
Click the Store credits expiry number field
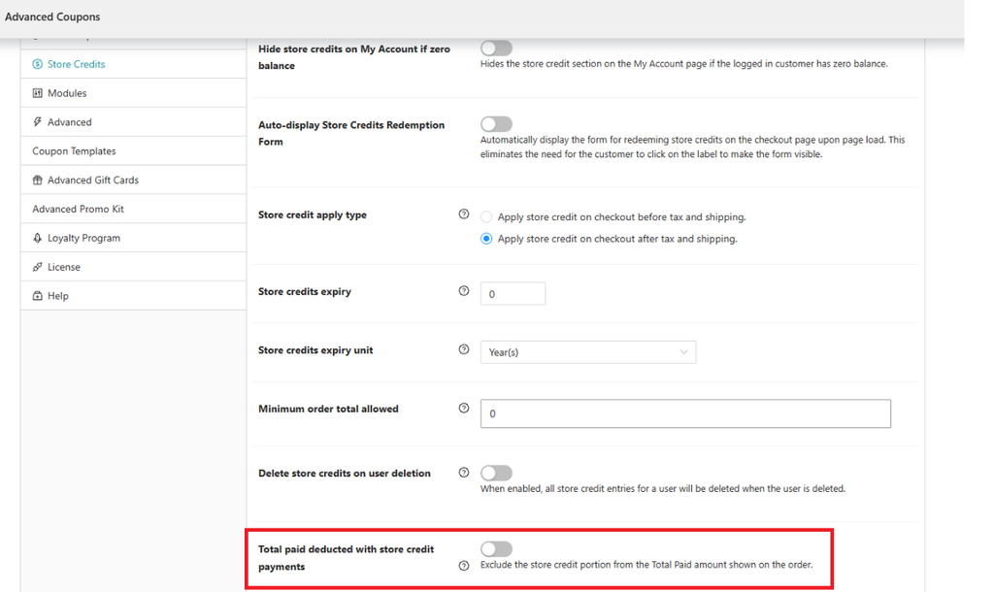click(x=513, y=293)
